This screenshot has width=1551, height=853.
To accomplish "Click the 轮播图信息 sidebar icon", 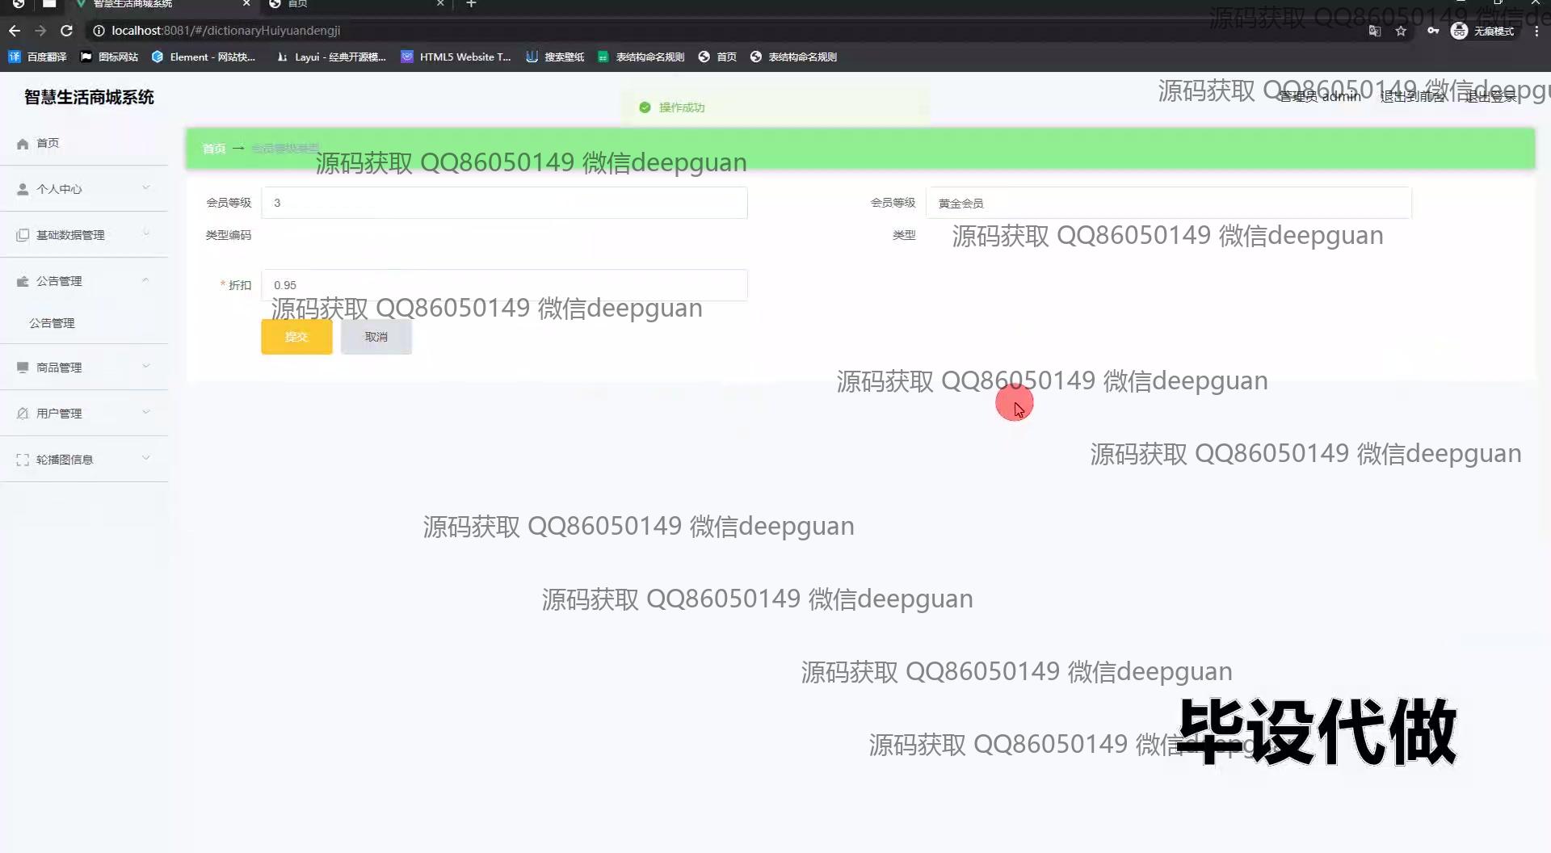I will tap(23, 460).
